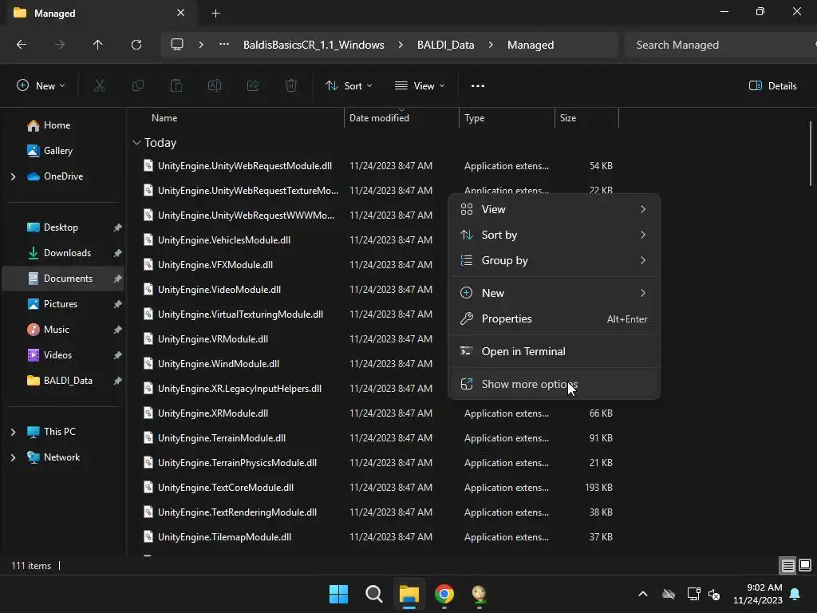Expand This PC in navigation pane

point(13,432)
